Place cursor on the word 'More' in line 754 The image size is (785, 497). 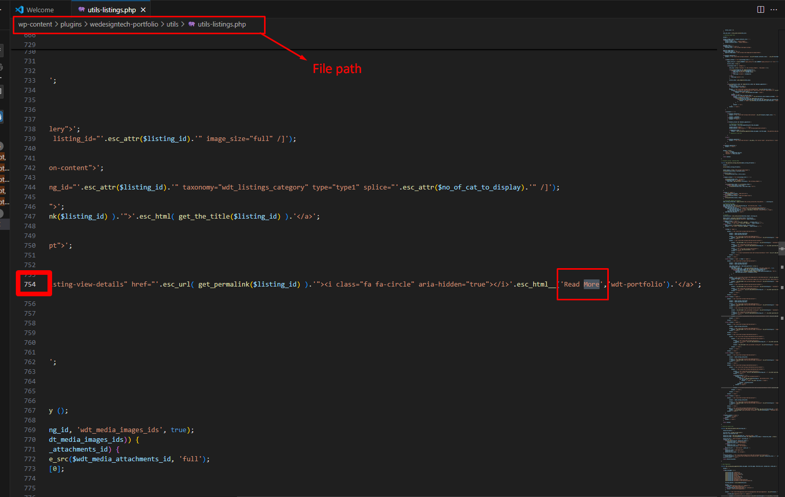[591, 284]
